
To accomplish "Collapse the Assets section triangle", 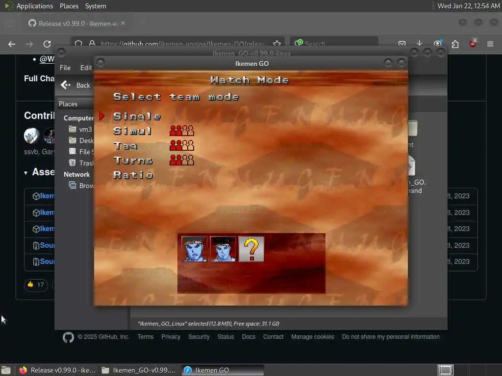I will pos(25,173).
